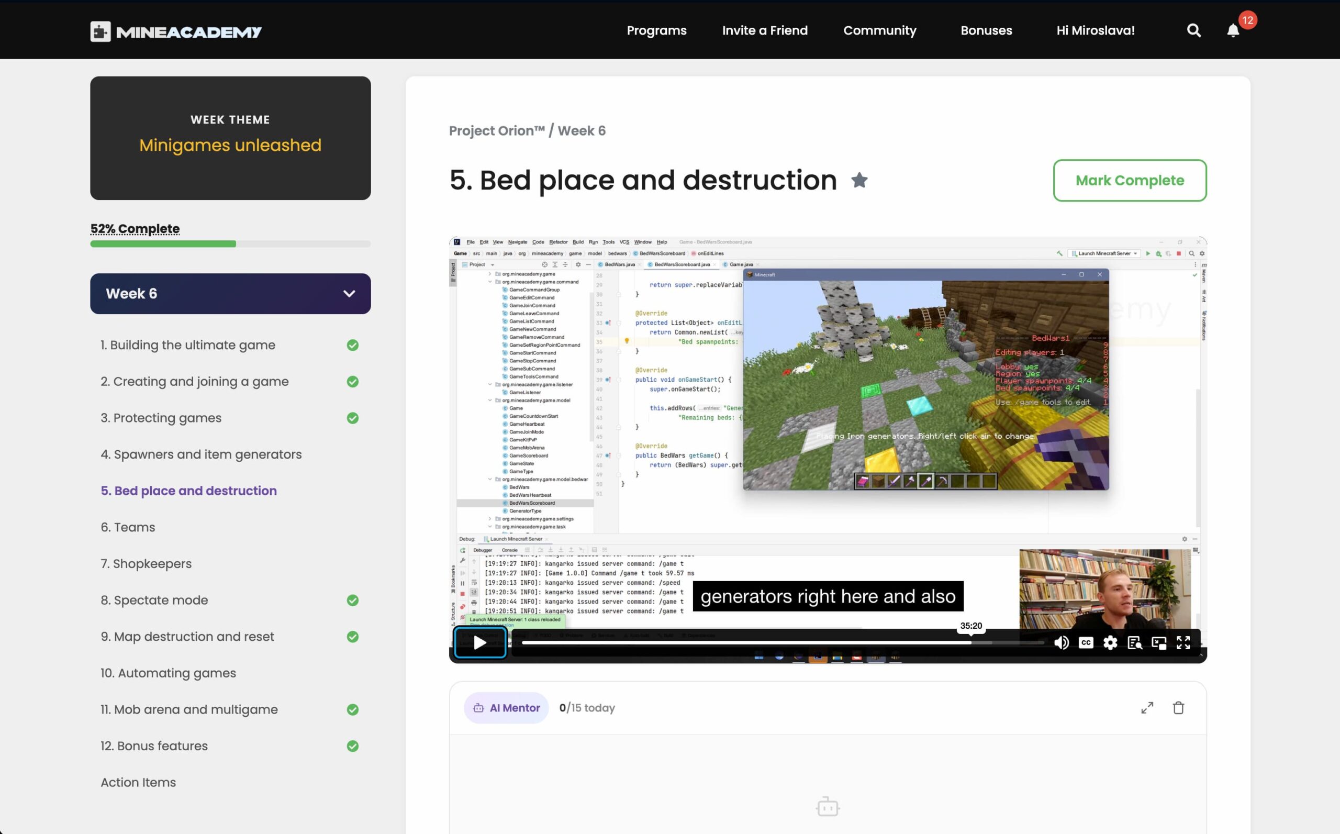Open video settings gear

click(1110, 642)
